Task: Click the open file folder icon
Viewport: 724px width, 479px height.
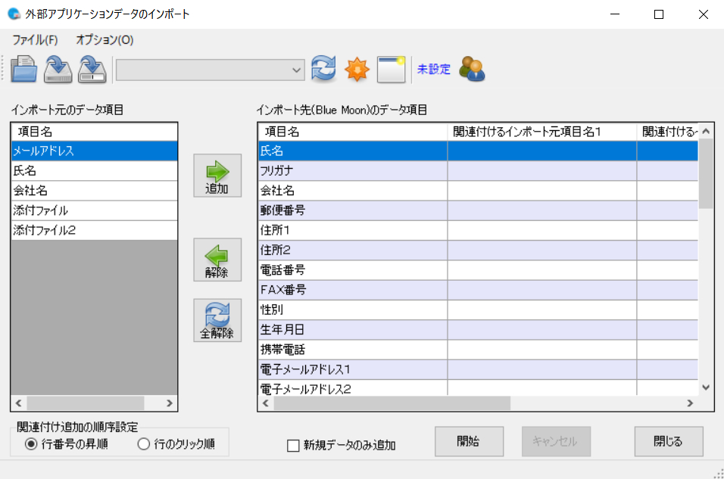Action: tap(24, 69)
